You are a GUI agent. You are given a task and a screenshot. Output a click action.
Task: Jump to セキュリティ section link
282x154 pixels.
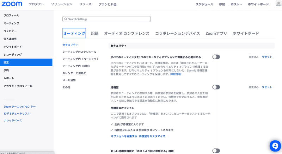click(x=70, y=45)
